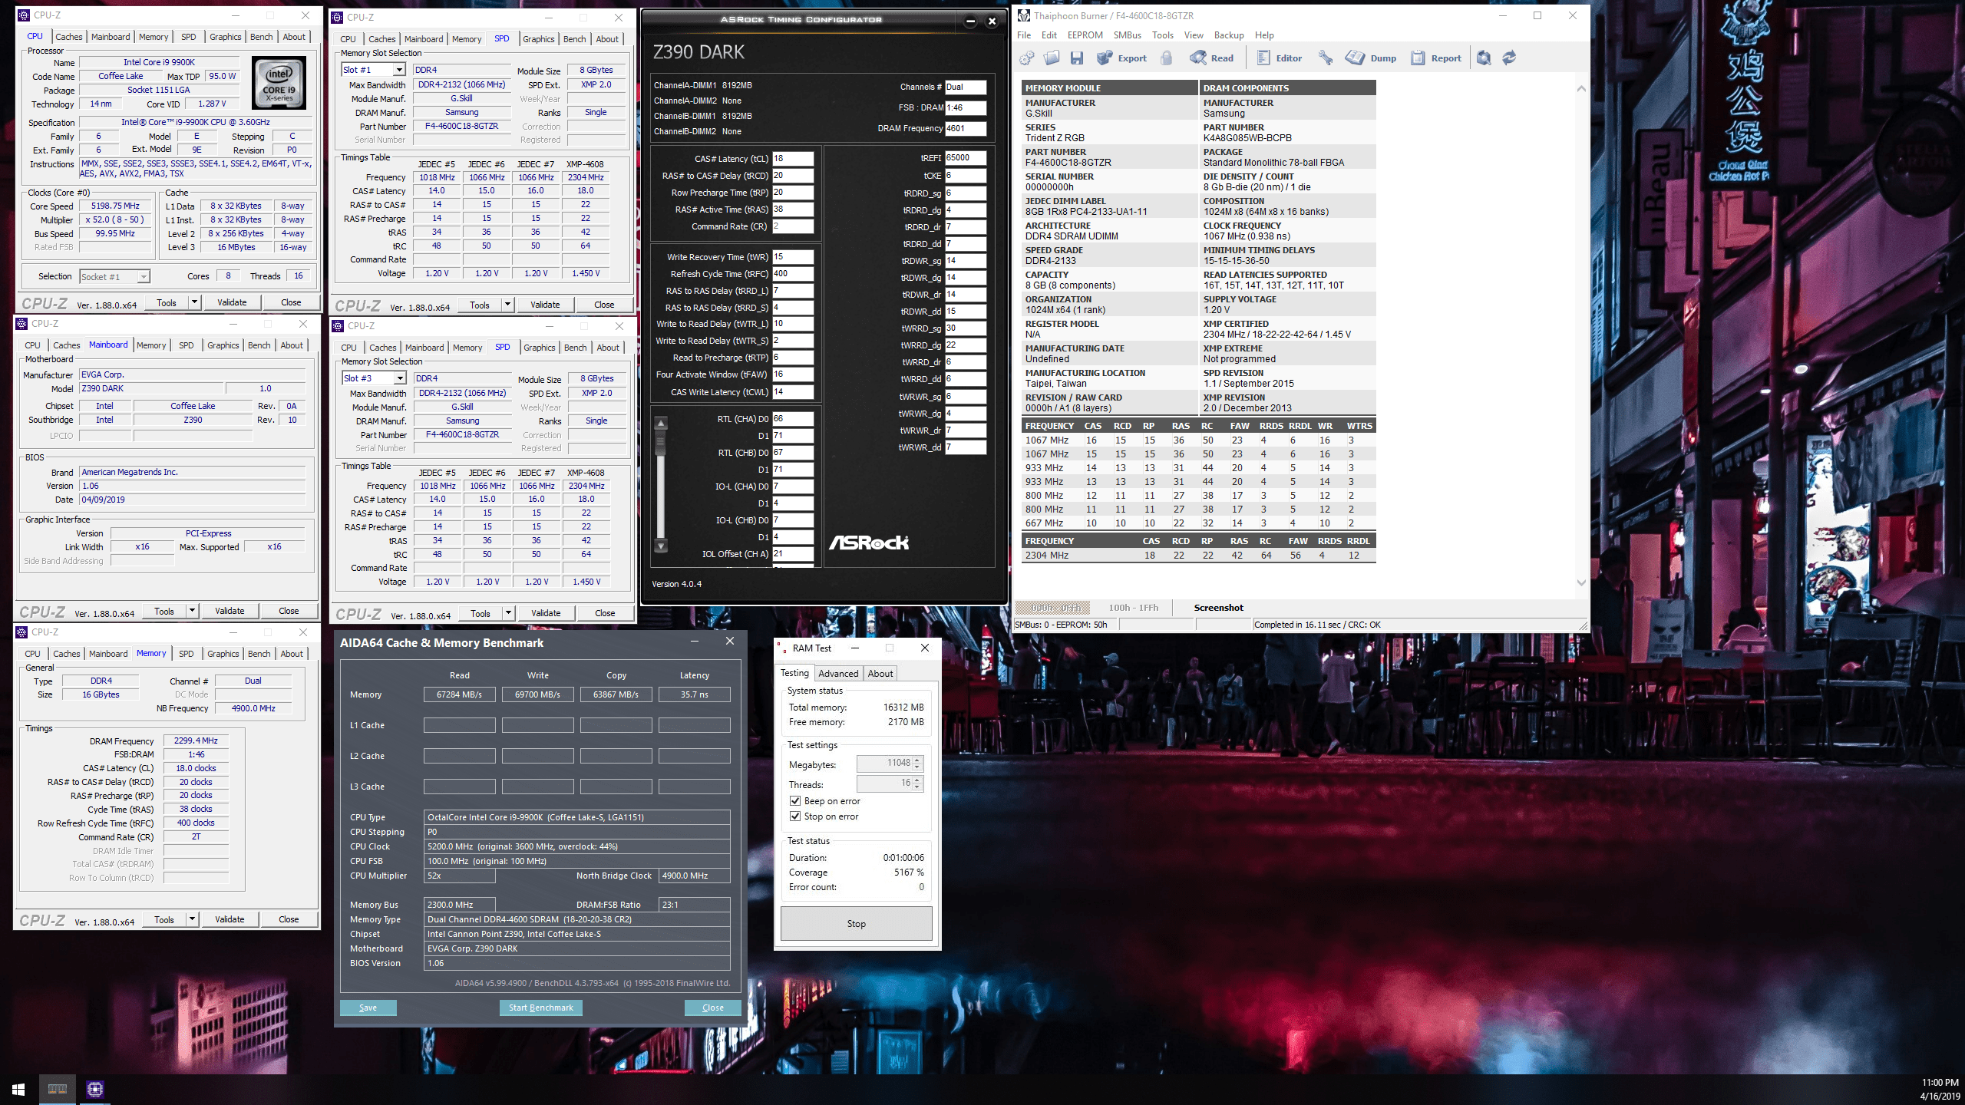Click the DRAM Frequency field showing 4601
This screenshot has height=1105, width=1965.
(966, 129)
